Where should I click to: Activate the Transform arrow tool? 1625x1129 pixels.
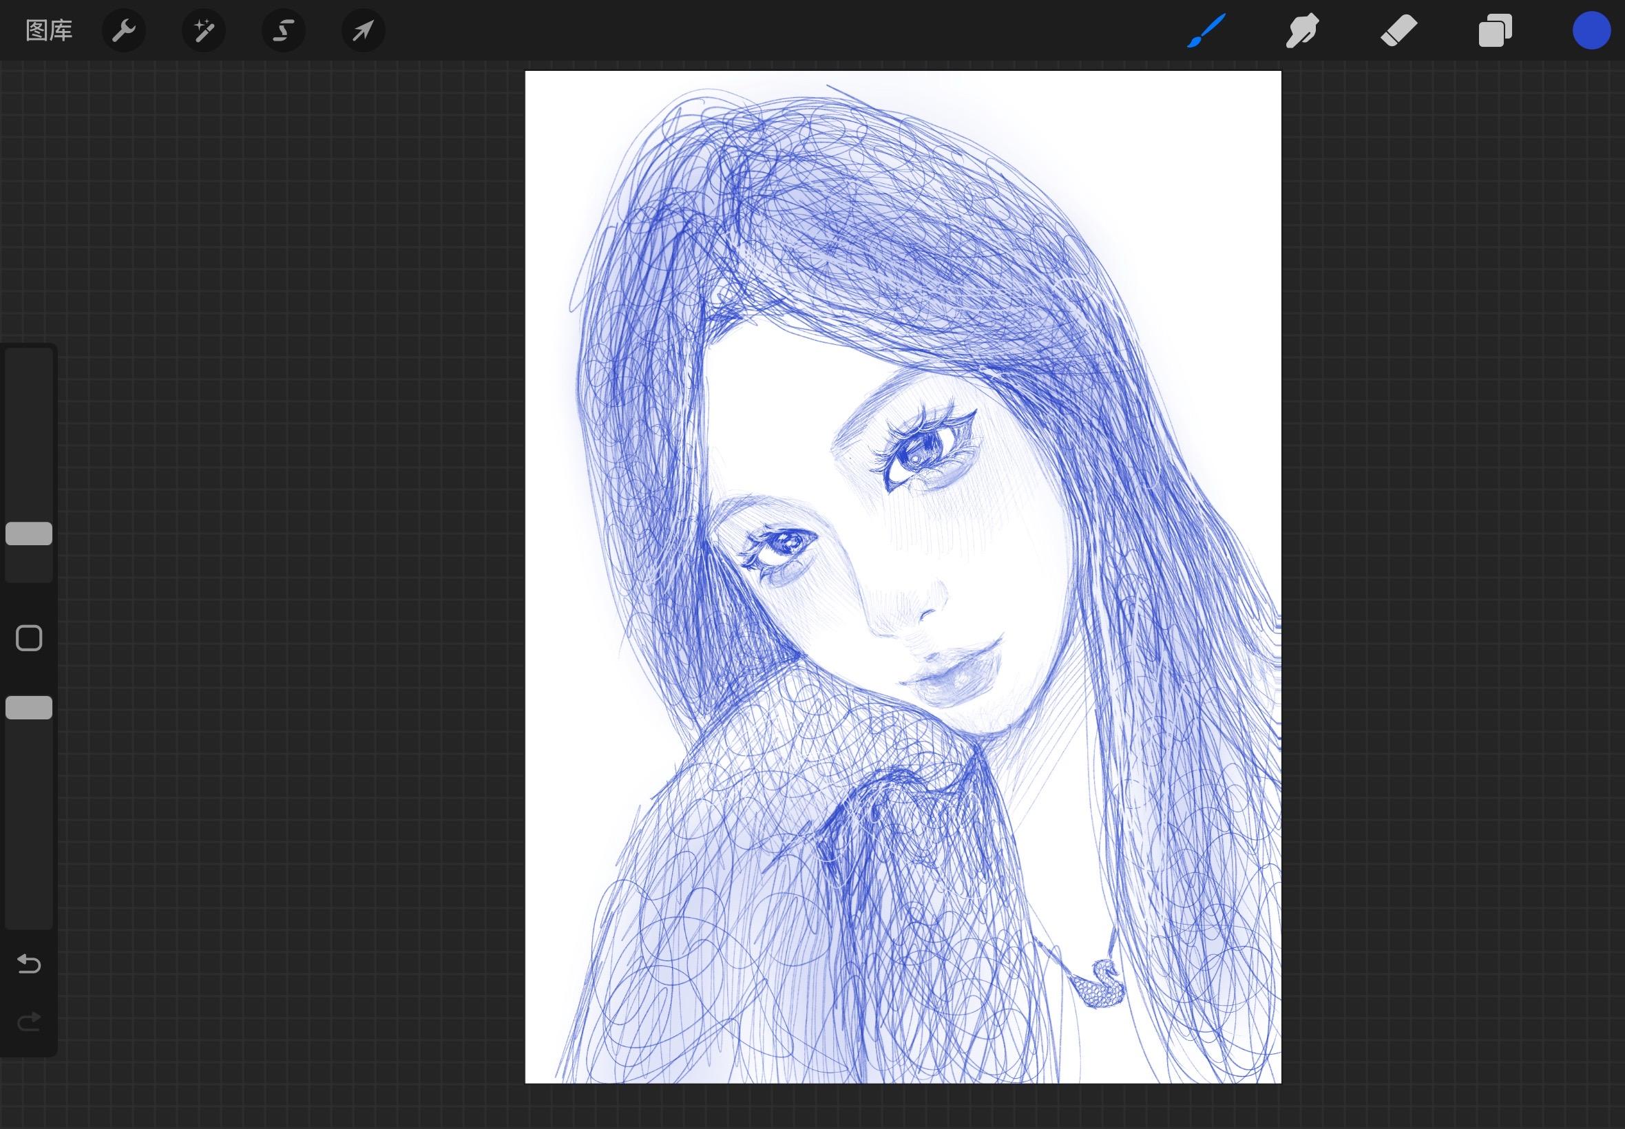(364, 30)
